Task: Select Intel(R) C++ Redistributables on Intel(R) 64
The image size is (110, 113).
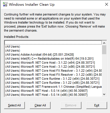Action: [x=53, y=59]
